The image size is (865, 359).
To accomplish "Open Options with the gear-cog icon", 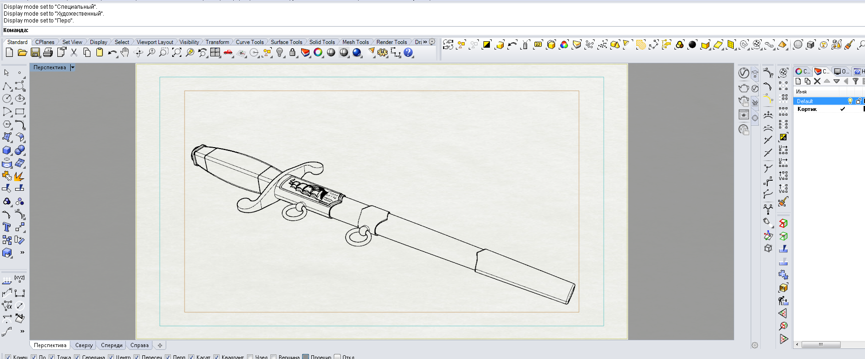I will coord(382,53).
